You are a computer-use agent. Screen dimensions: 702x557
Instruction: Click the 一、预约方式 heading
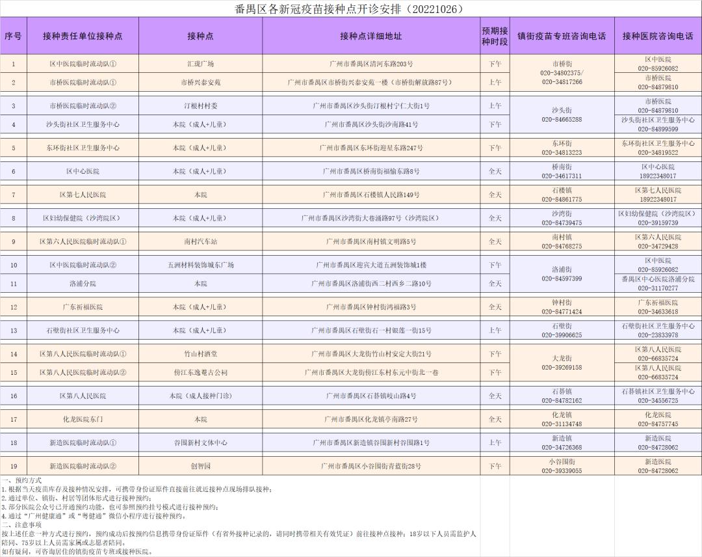(21, 480)
